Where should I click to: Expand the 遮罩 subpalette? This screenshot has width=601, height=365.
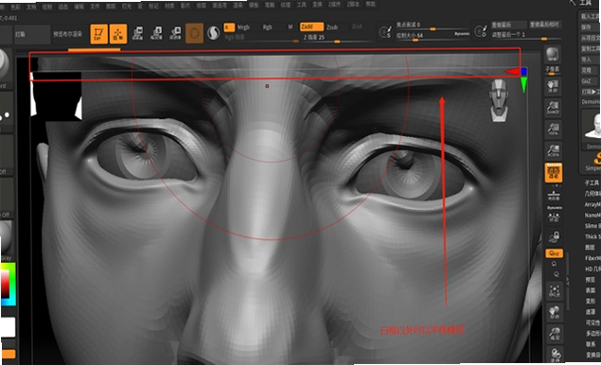591,312
